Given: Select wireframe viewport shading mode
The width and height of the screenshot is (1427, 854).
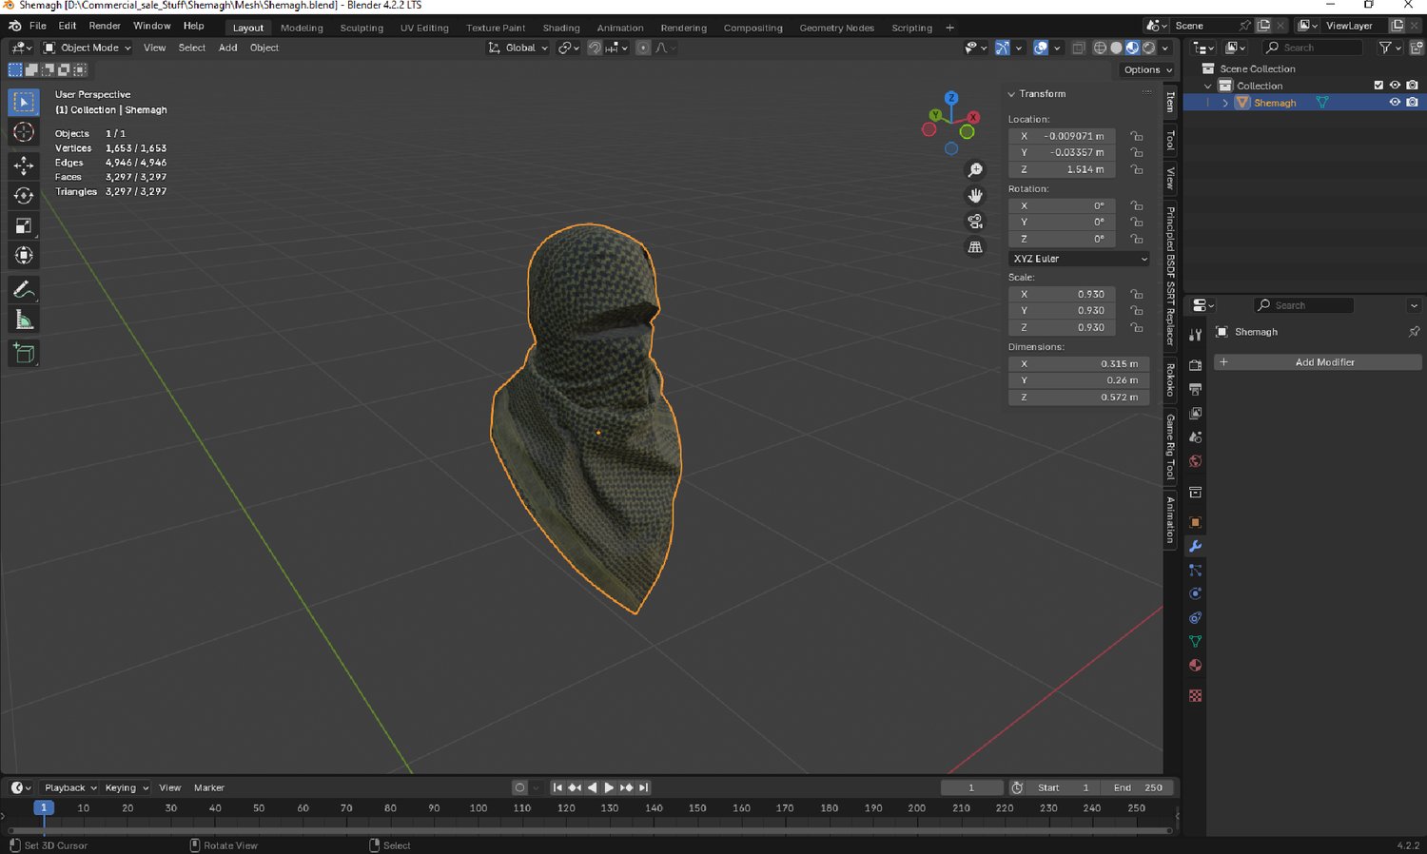Looking at the screenshot, I should 1100,48.
